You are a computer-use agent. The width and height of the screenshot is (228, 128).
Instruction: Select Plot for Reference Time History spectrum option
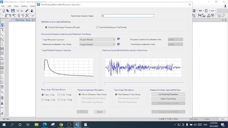pyautogui.click(x=93, y=94)
